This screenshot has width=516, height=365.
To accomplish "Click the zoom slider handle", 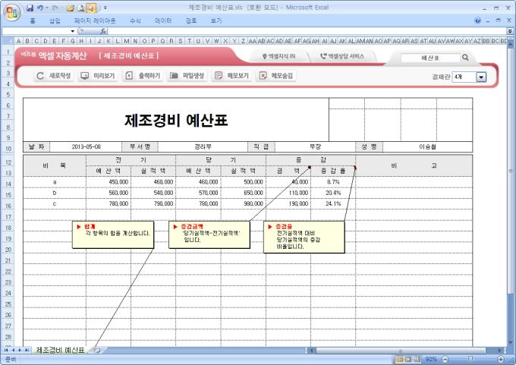I will 470,359.
